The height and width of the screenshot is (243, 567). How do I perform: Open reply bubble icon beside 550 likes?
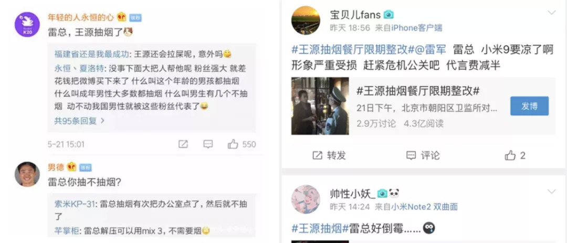click(208, 144)
